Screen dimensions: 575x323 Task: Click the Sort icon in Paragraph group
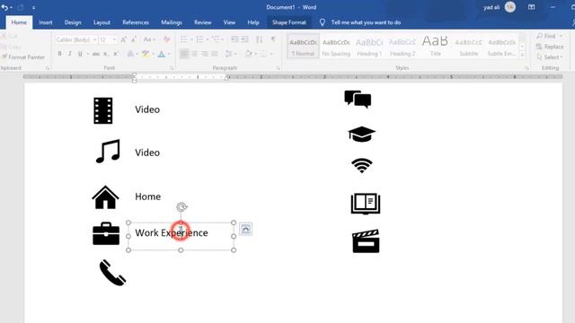260,39
